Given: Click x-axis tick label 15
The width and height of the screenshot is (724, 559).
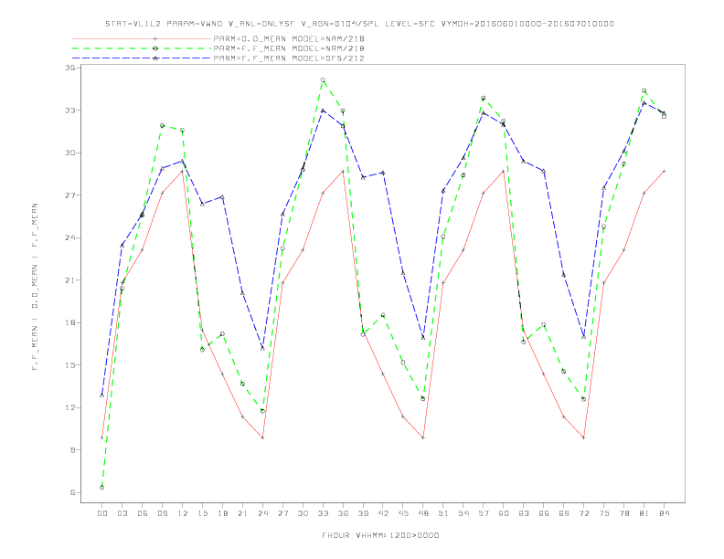Looking at the screenshot, I should click(x=202, y=513).
